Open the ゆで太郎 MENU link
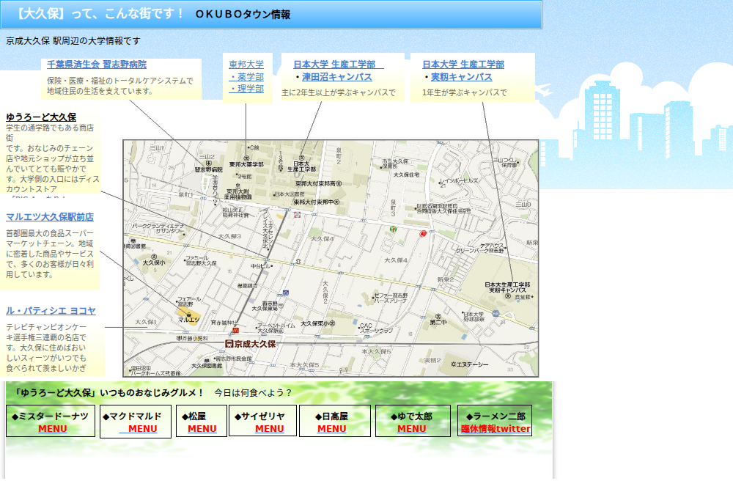The image size is (733, 492). click(x=411, y=429)
